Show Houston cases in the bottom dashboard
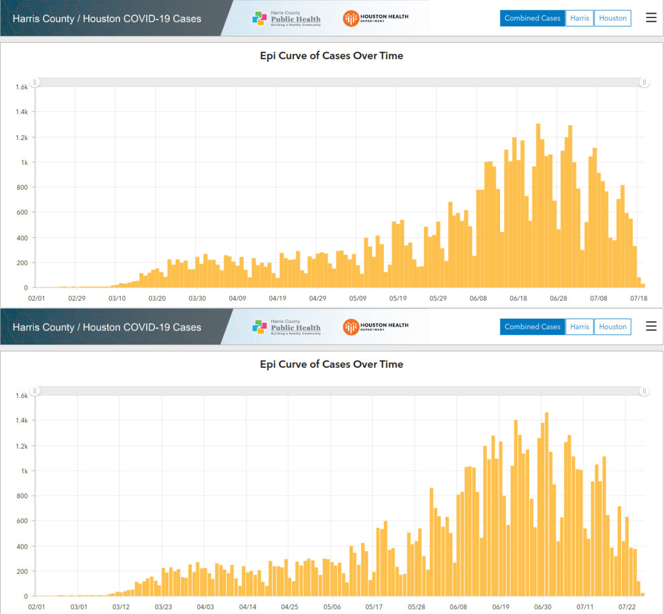The width and height of the screenshot is (664, 614). [613, 327]
